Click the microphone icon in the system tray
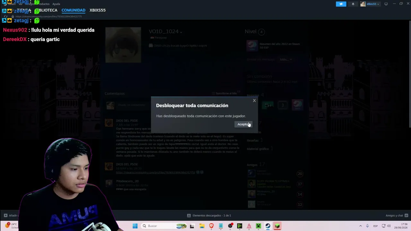The height and width of the screenshot is (231, 411). [x=367, y=226]
